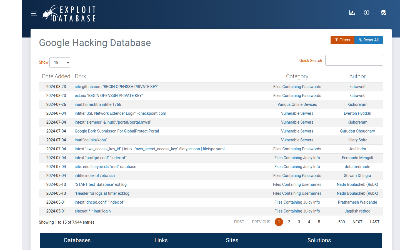Open dork "Header for logs at time" ext:log
Screen dimensions: 400x250
click(102, 193)
